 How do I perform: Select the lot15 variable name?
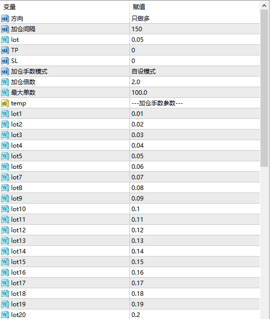pos(18,262)
